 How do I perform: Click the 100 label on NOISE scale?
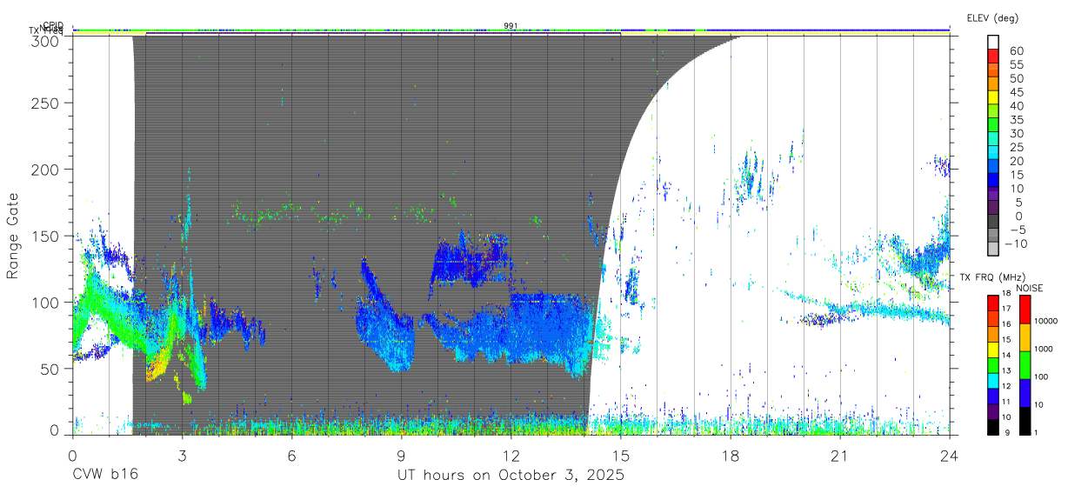[1042, 376]
